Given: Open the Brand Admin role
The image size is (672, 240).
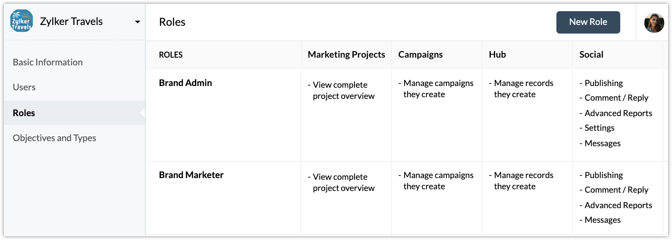Looking at the screenshot, I should (x=185, y=83).
